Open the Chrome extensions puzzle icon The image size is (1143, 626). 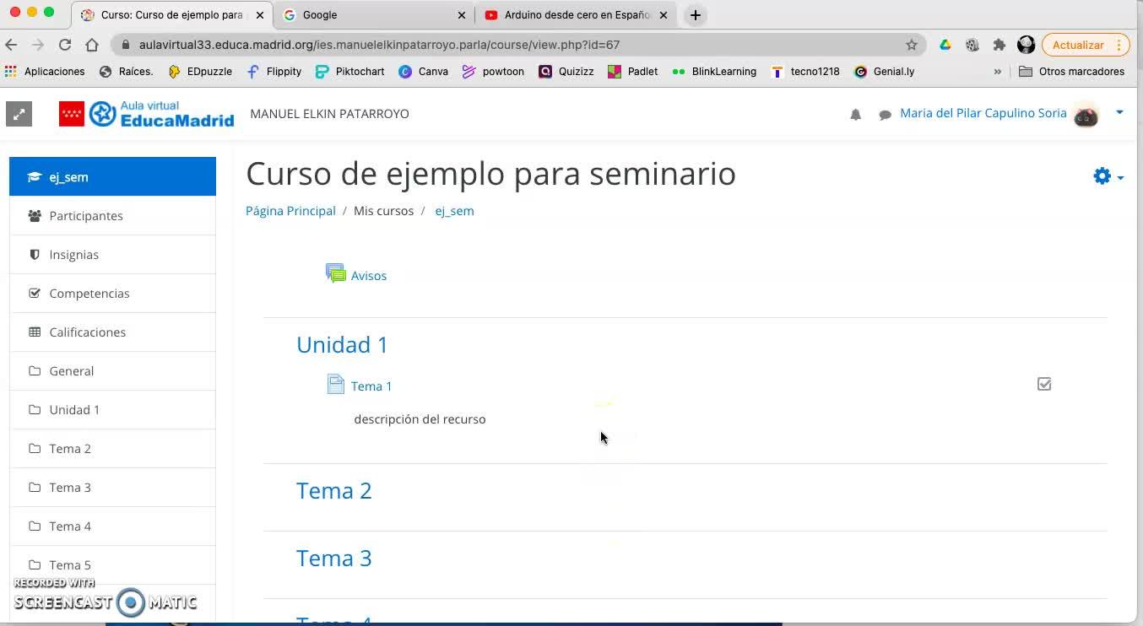pos(999,45)
